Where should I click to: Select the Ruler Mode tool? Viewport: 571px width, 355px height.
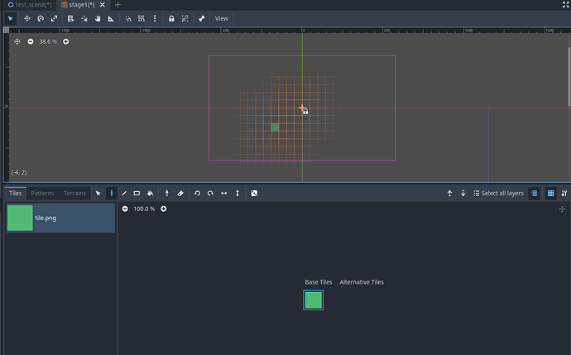click(111, 18)
